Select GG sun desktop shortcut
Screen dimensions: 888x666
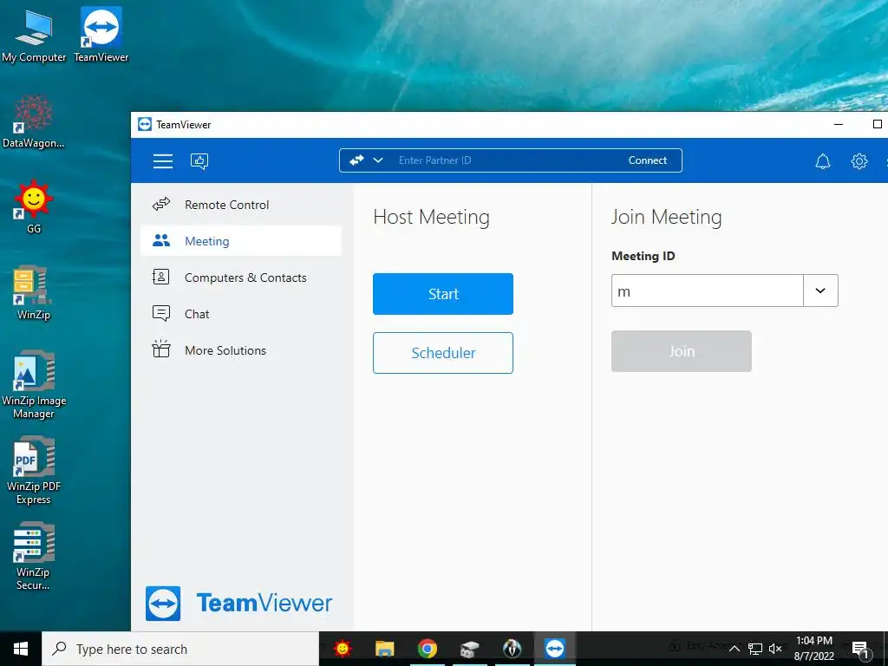tap(34, 206)
